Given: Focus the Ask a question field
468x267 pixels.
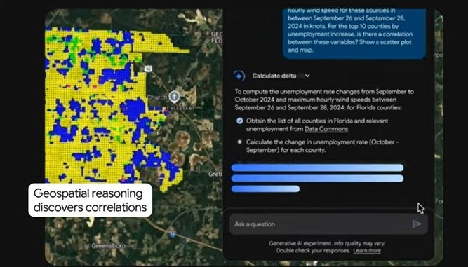Looking at the screenshot, I should pyautogui.click(x=328, y=224).
